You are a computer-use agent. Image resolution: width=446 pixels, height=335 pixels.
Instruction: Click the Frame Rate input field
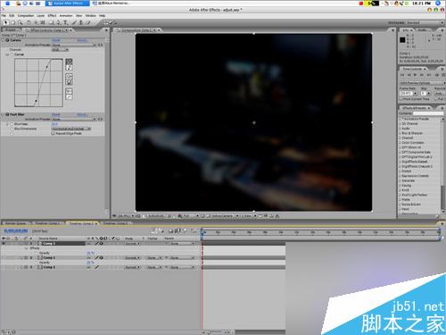click(x=405, y=94)
